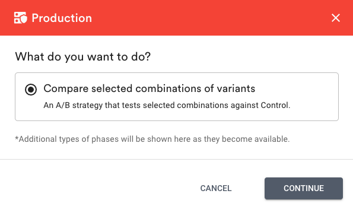Click the Production environment shield icon
The height and width of the screenshot is (216, 353).
coord(21,18)
